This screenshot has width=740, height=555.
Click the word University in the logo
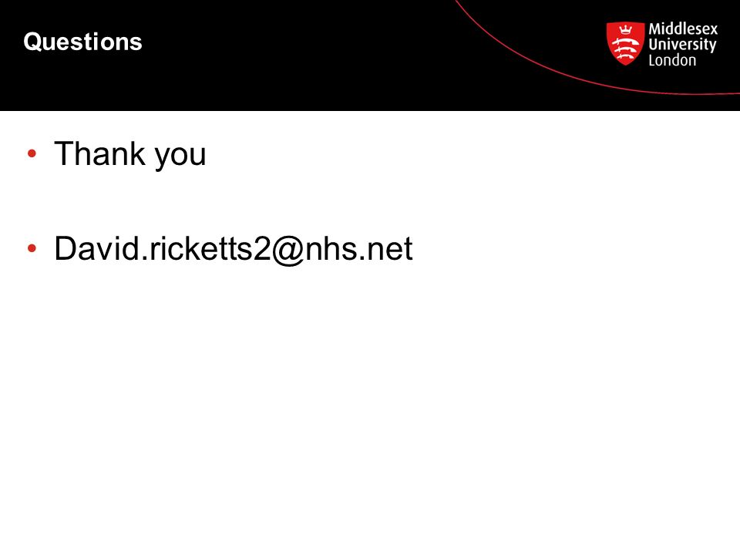tap(682, 45)
